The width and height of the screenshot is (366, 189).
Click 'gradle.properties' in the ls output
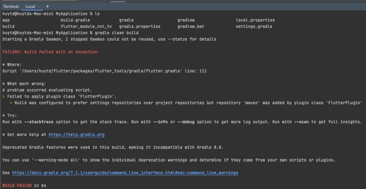[140, 26]
